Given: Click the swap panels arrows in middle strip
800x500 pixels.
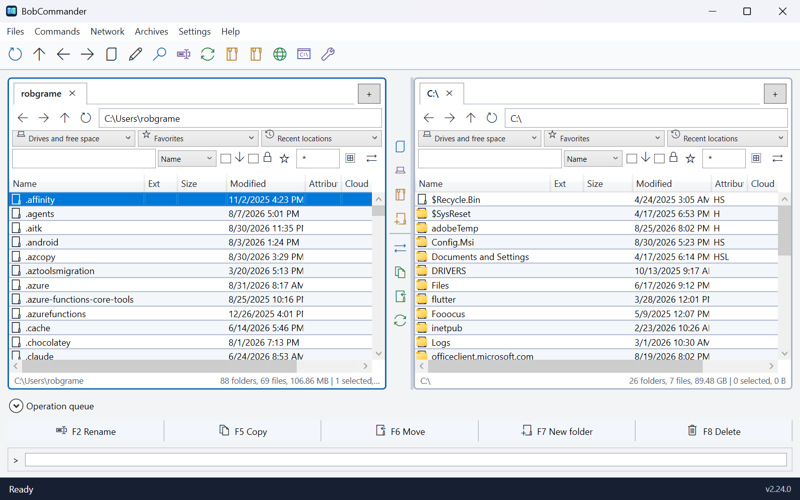Looking at the screenshot, I should (x=400, y=248).
